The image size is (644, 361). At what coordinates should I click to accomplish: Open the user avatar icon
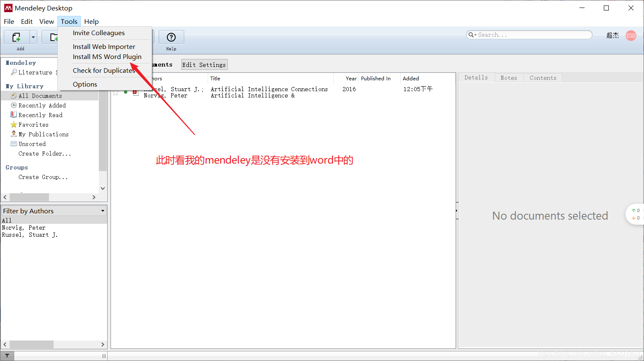631,36
